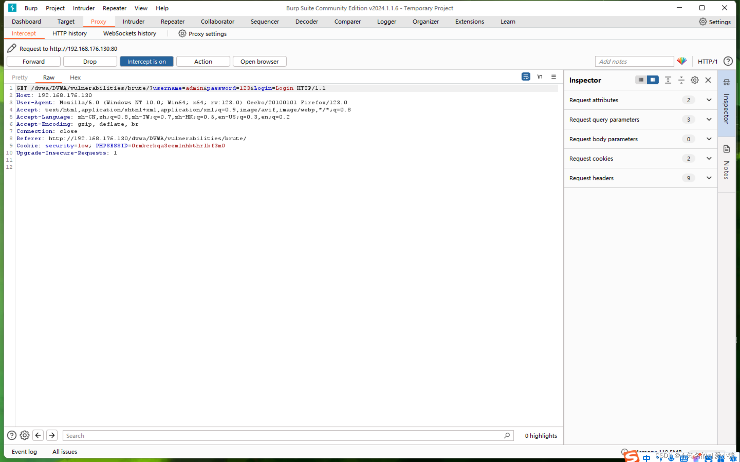The image size is (740, 462).
Task: Open search help icon at bottom left
Action: [12, 435]
